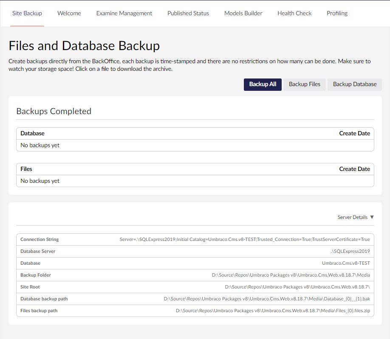Select the Database backup path .bak value
Screen dimensions: 390x339
pyautogui.click(x=266, y=299)
